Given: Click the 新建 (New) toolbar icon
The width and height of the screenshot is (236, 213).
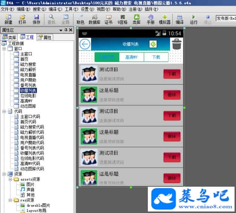Looking at the screenshot, I should (x=8, y=19).
